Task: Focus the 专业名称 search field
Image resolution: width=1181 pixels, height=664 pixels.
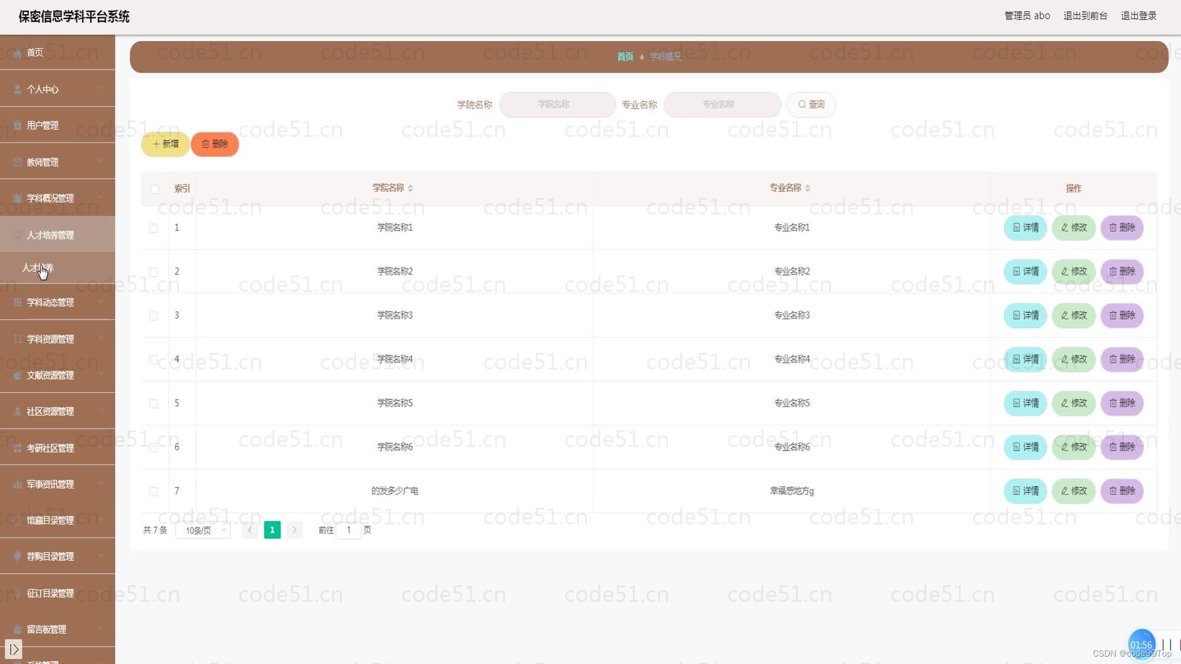Action: coord(722,105)
